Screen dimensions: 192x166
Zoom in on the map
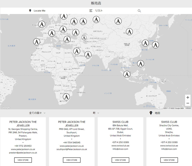click(x=188, y=97)
